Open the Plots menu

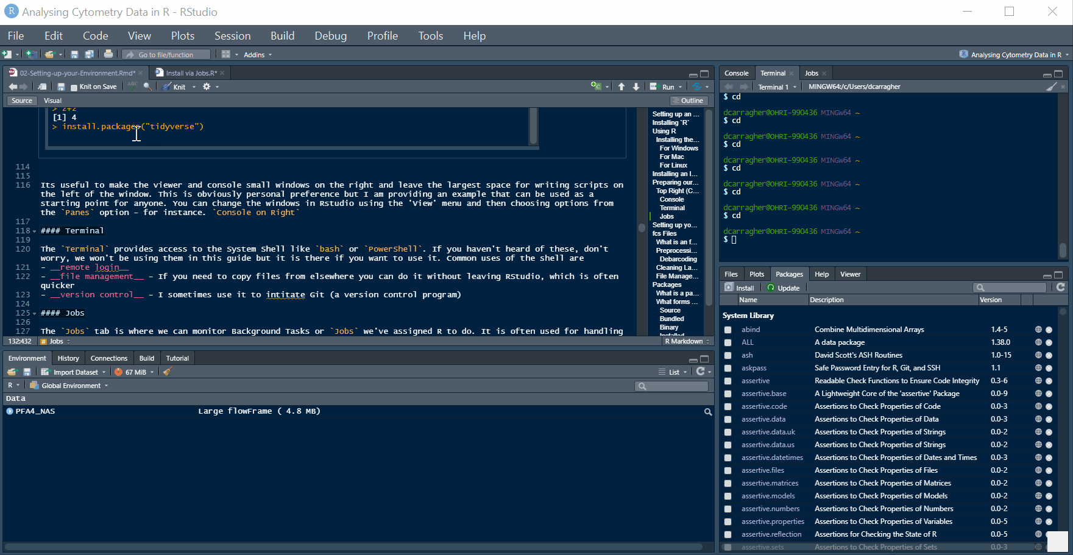click(x=183, y=36)
